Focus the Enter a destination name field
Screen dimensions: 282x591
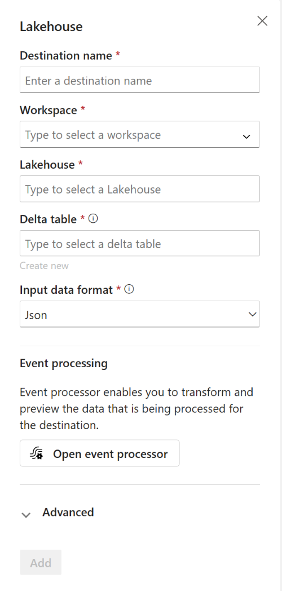point(140,80)
